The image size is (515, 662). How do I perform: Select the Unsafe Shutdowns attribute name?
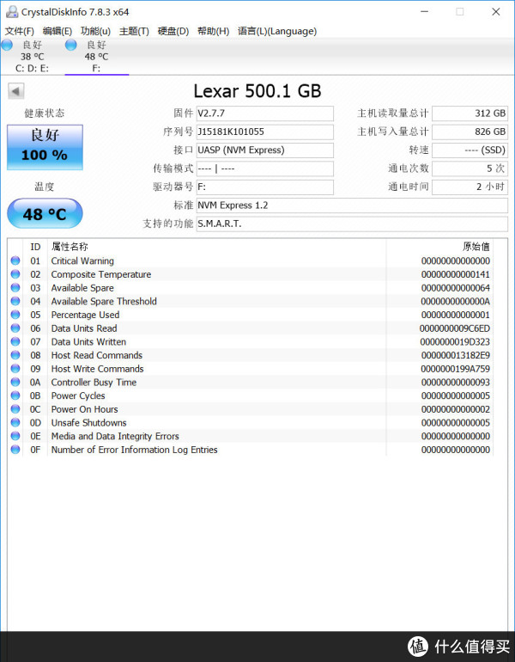click(x=89, y=423)
